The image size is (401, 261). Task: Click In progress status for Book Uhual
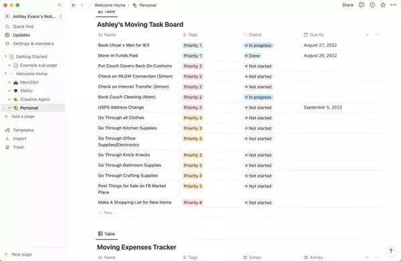[258, 46]
